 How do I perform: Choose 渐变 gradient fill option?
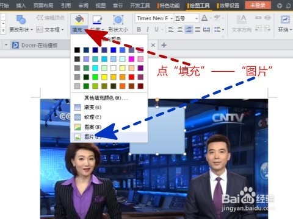(109, 107)
